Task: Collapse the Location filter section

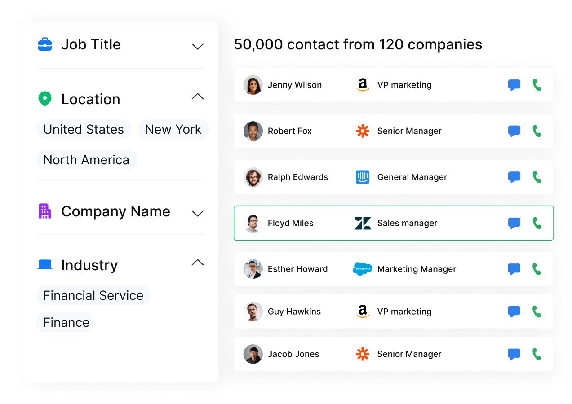Action: [x=198, y=97]
